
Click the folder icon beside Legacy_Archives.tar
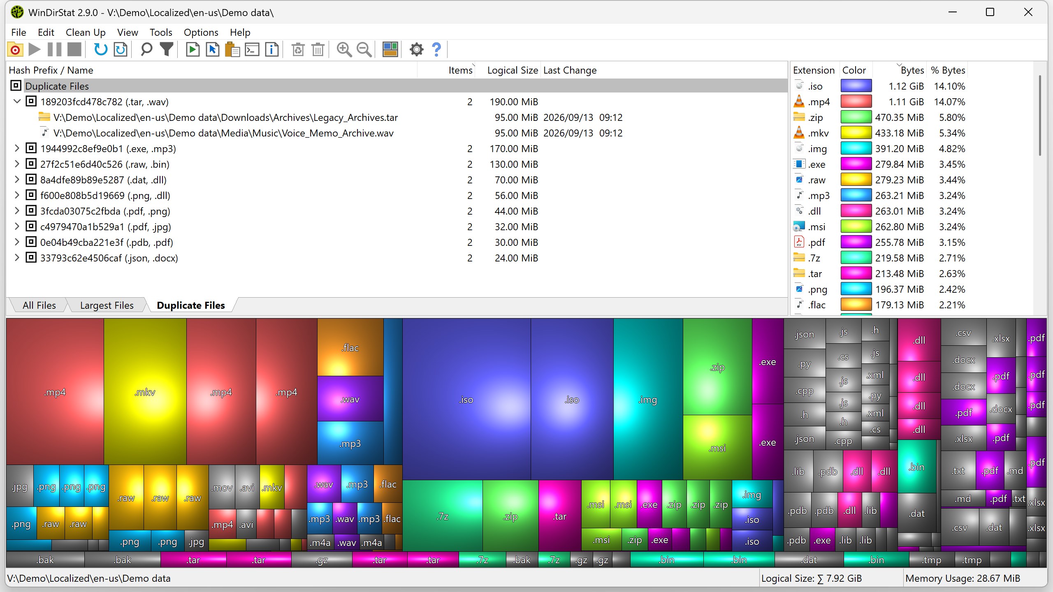click(44, 117)
